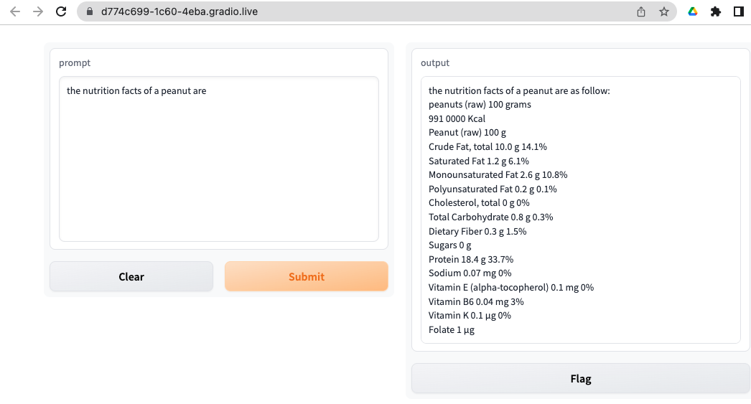This screenshot has width=751, height=404.
Task: Click the browser back arrow
Action: (x=15, y=11)
